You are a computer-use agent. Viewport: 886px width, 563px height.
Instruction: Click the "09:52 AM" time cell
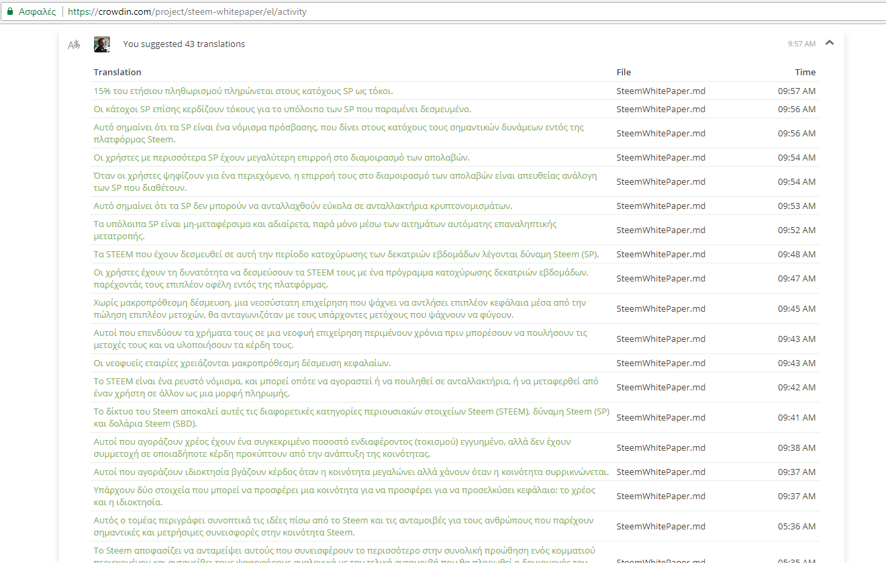coord(797,230)
